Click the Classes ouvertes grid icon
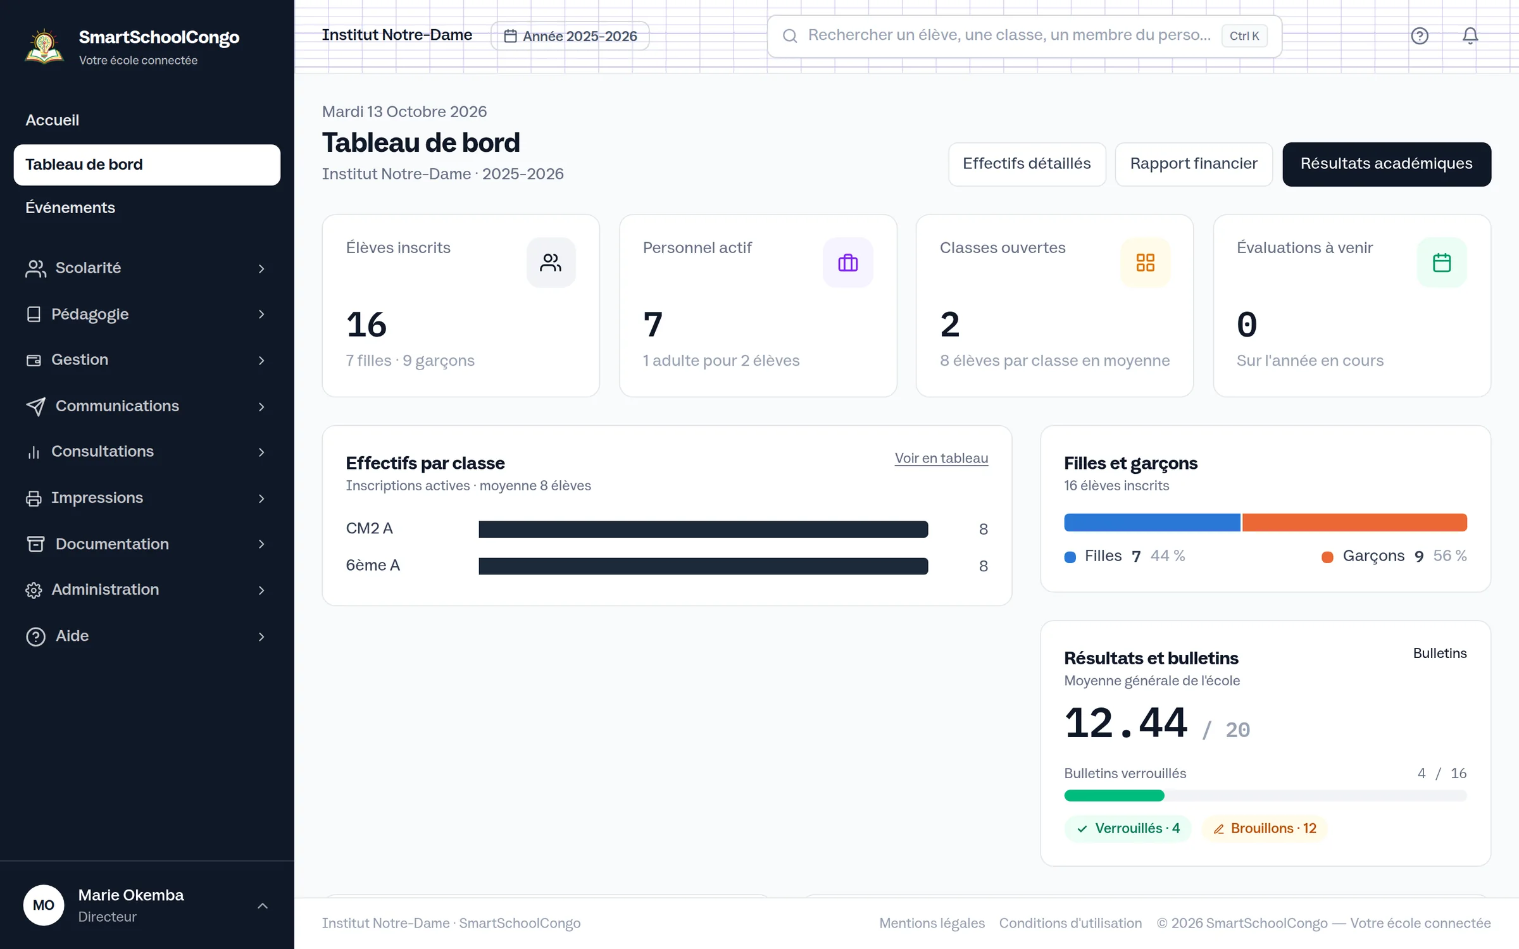1519x949 pixels. (1145, 263)
